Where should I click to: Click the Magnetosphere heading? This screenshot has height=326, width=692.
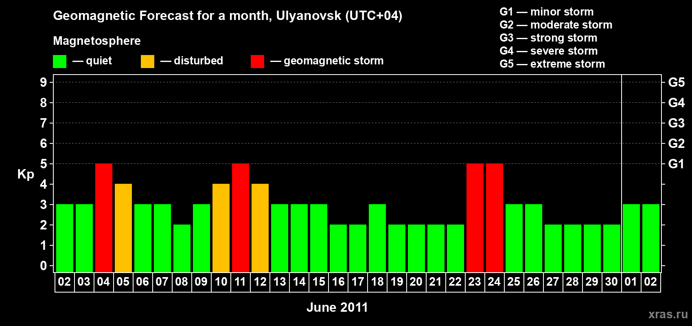click(97, 41)
